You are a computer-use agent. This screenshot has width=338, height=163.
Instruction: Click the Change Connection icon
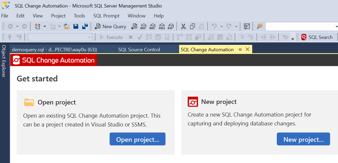coord(19,37)
